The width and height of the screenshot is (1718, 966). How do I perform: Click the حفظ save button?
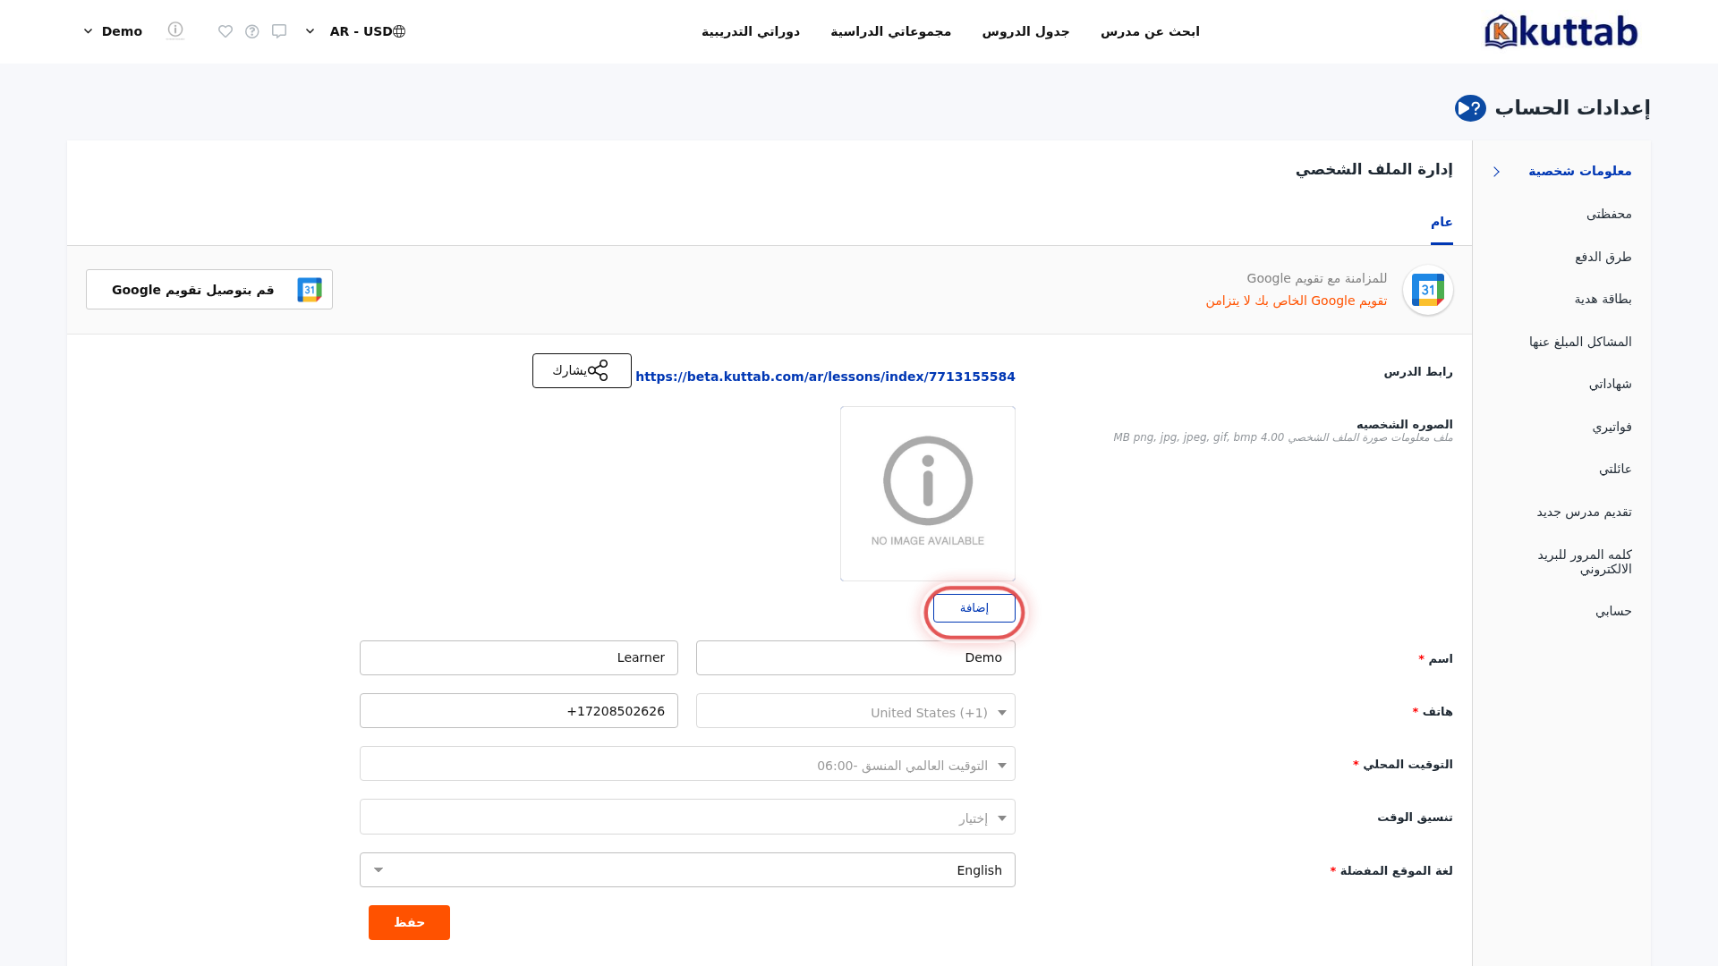point(409,922)
